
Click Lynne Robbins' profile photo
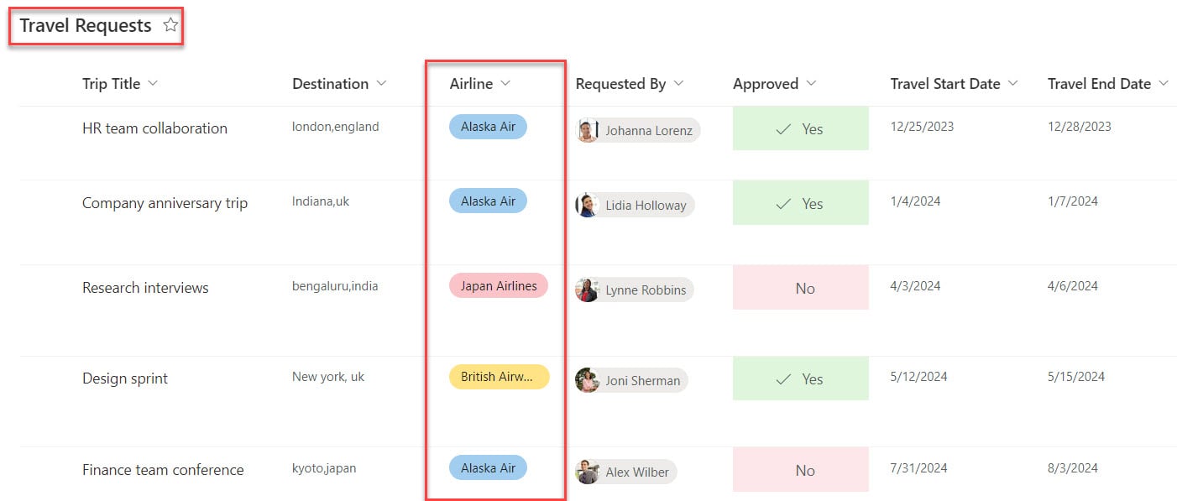tap(587, 290)
